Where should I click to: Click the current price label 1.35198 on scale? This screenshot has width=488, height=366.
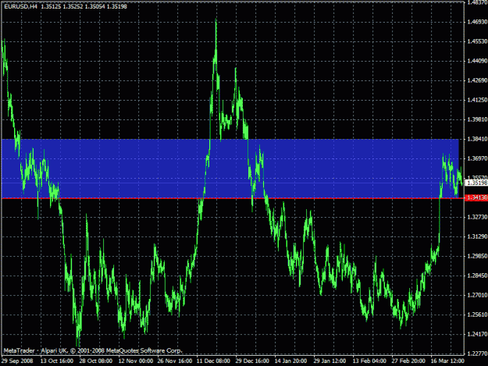[476, 183]
